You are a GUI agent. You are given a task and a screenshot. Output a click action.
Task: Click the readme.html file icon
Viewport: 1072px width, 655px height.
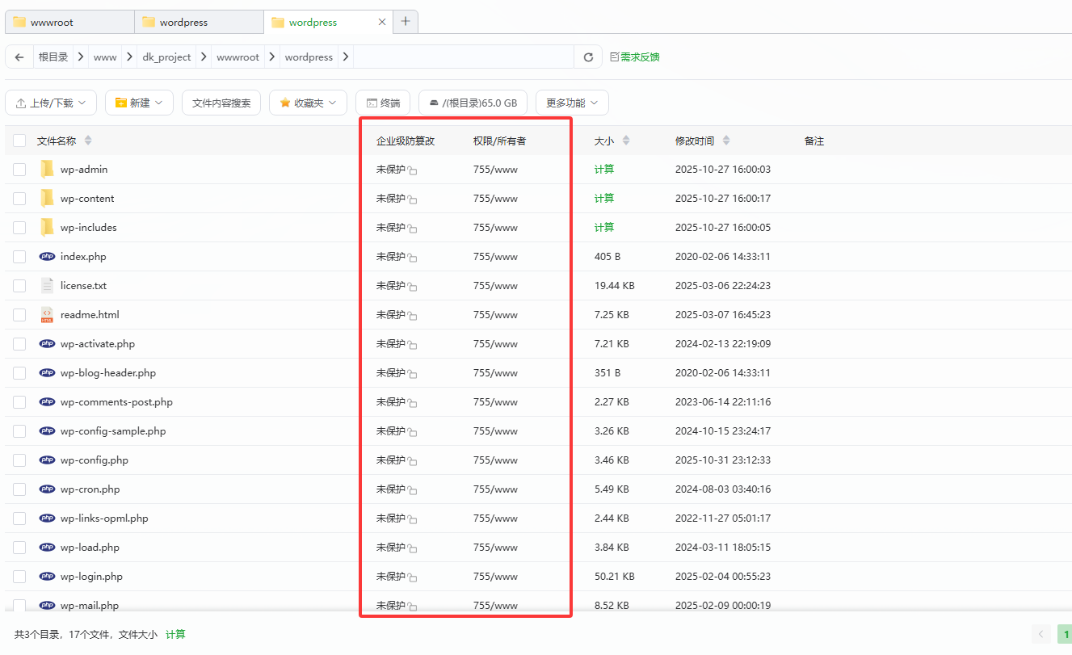pyautogui.click(x=47, y=315)
